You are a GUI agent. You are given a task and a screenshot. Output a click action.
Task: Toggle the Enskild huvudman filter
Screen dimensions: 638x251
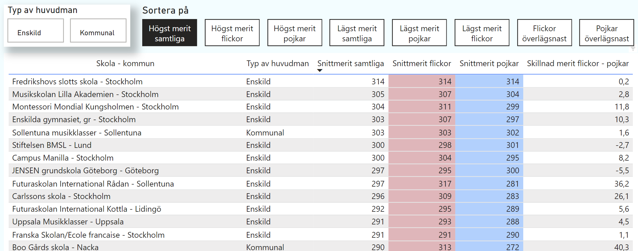36,31
